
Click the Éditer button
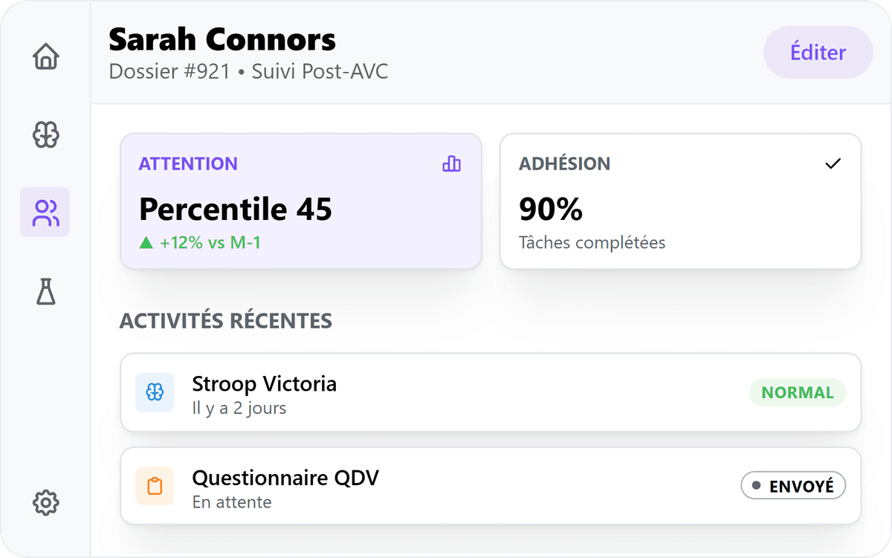(818, 53)
